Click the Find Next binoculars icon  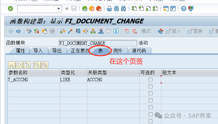pos(123,9)
